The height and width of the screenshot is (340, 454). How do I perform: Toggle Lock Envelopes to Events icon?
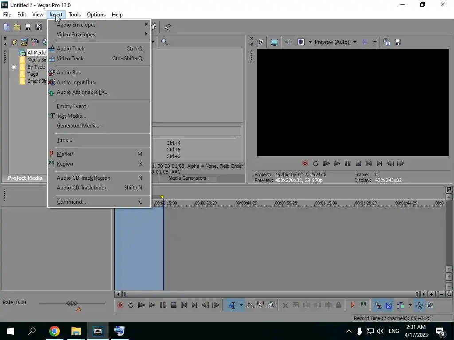coord(419,305)
